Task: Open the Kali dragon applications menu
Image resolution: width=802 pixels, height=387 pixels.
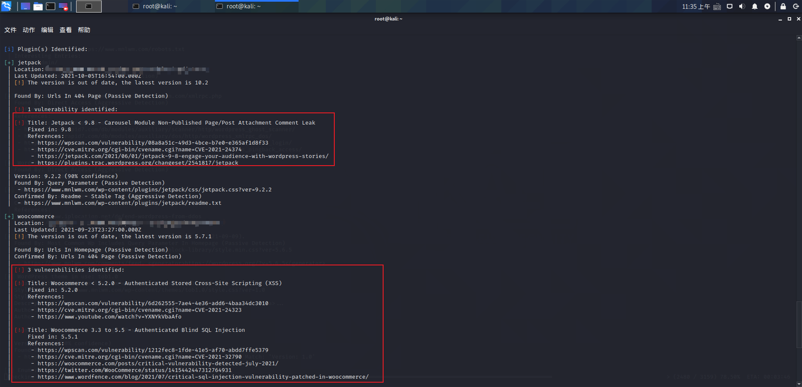Action: point(6,6)
